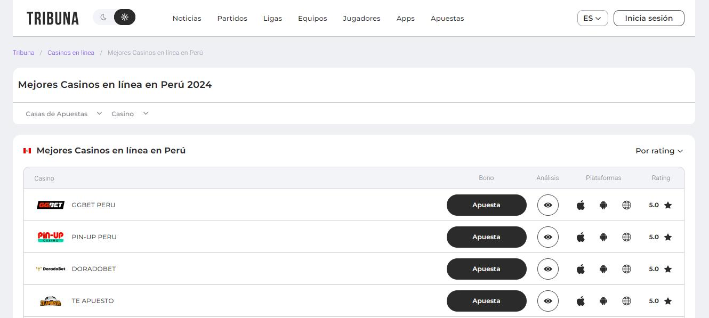Open the Noticias menu item
The image size is (709, 318).
(187, 18)
